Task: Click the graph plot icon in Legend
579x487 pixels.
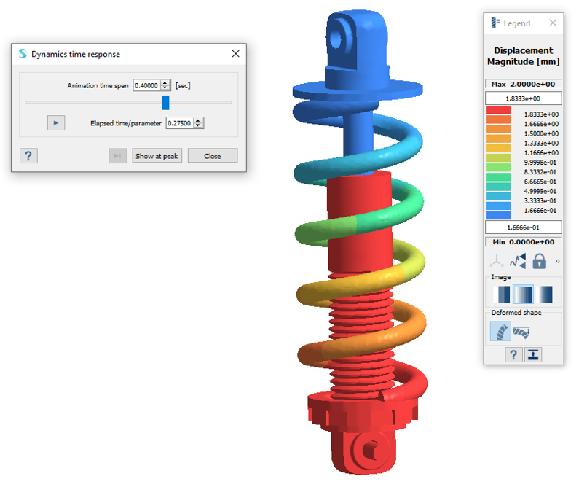Action: pos(519,260)
